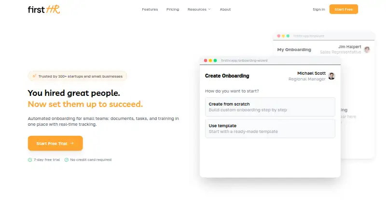Open the About page

[x=225, y=9]
